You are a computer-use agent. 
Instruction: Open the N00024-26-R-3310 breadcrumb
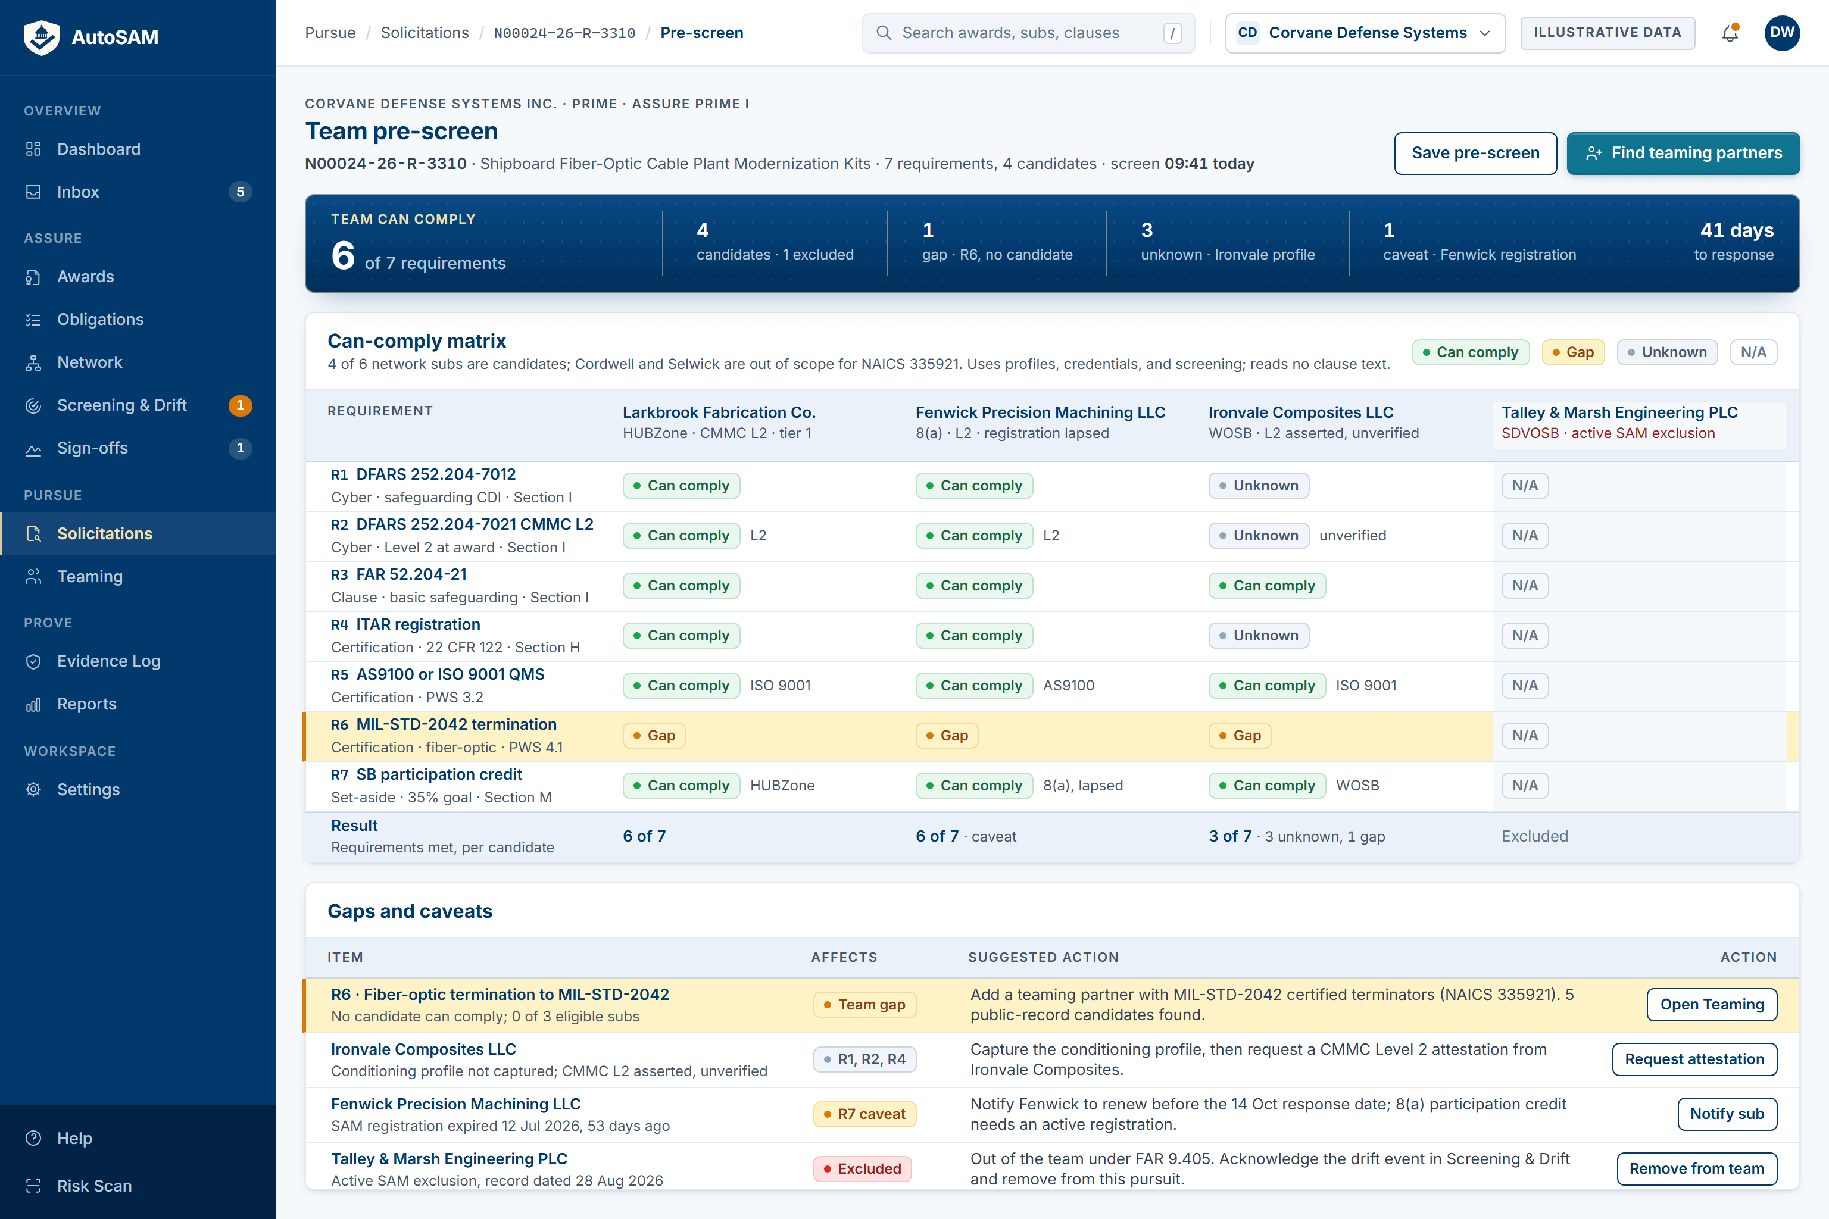tap(564, 33)
